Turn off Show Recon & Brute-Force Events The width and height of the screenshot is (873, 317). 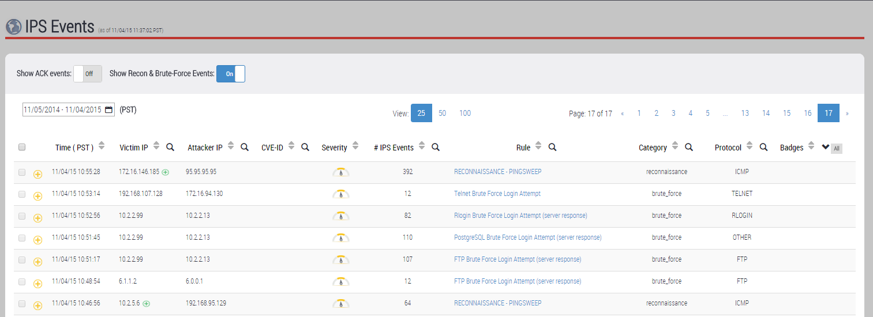231,74
